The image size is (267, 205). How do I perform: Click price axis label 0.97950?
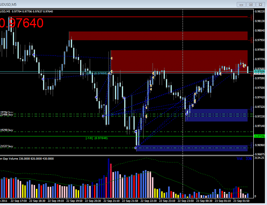[x=260, y=40]
